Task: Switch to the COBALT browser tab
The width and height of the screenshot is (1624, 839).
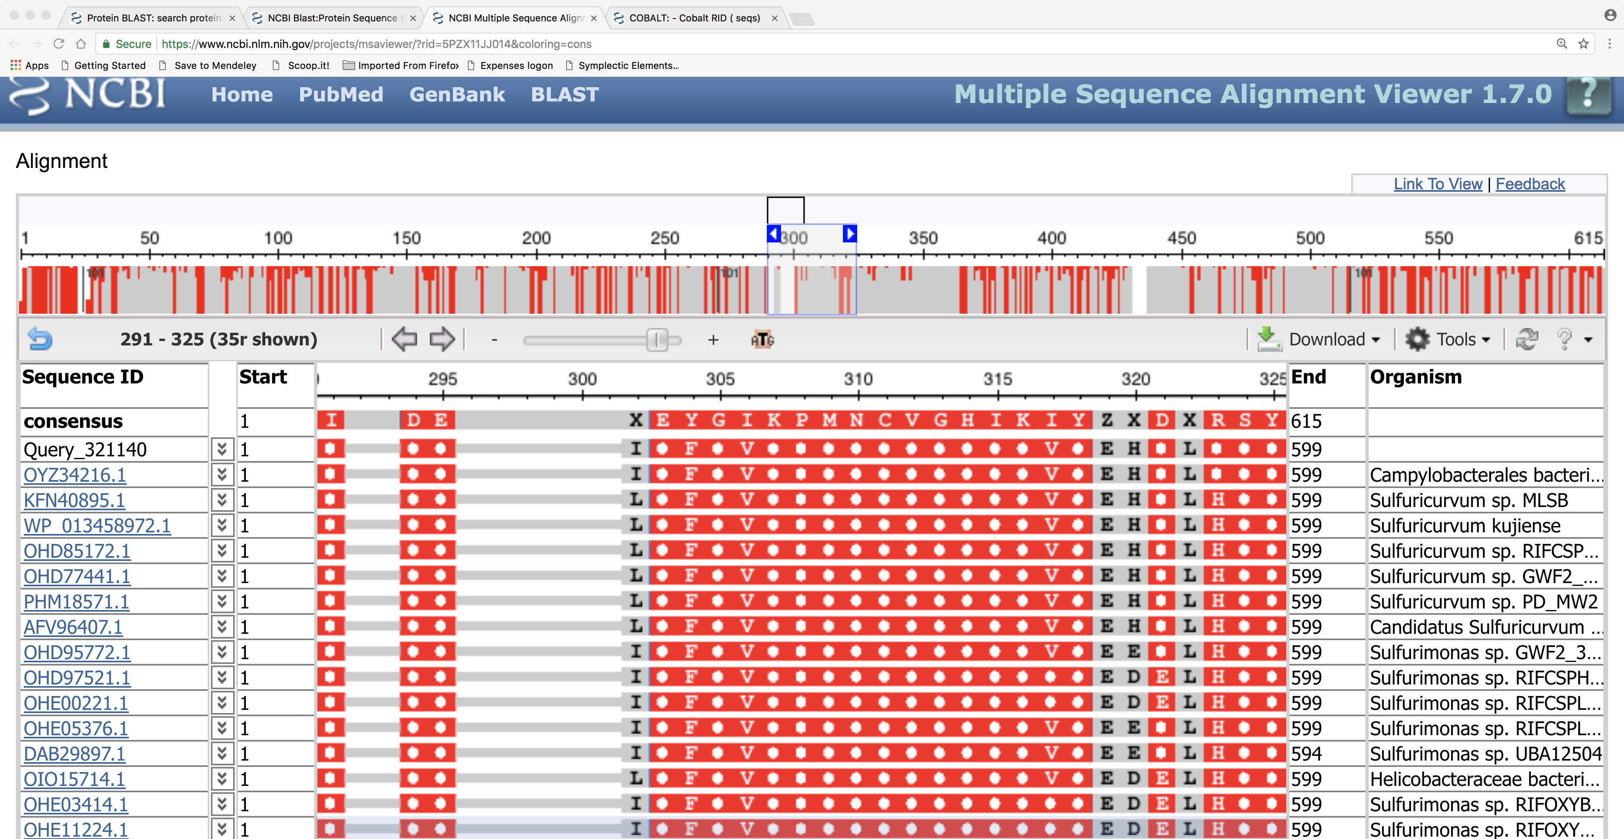Action: coord(693,18)
